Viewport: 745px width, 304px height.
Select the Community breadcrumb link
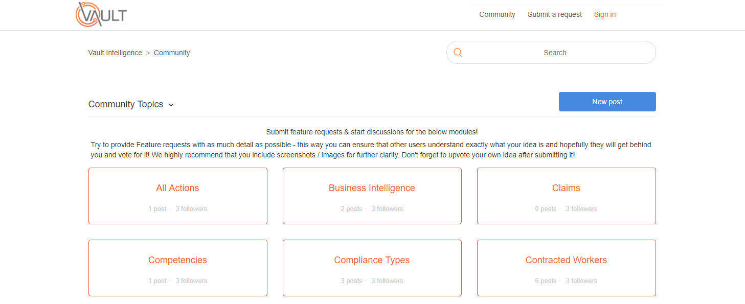pos(172,53)
